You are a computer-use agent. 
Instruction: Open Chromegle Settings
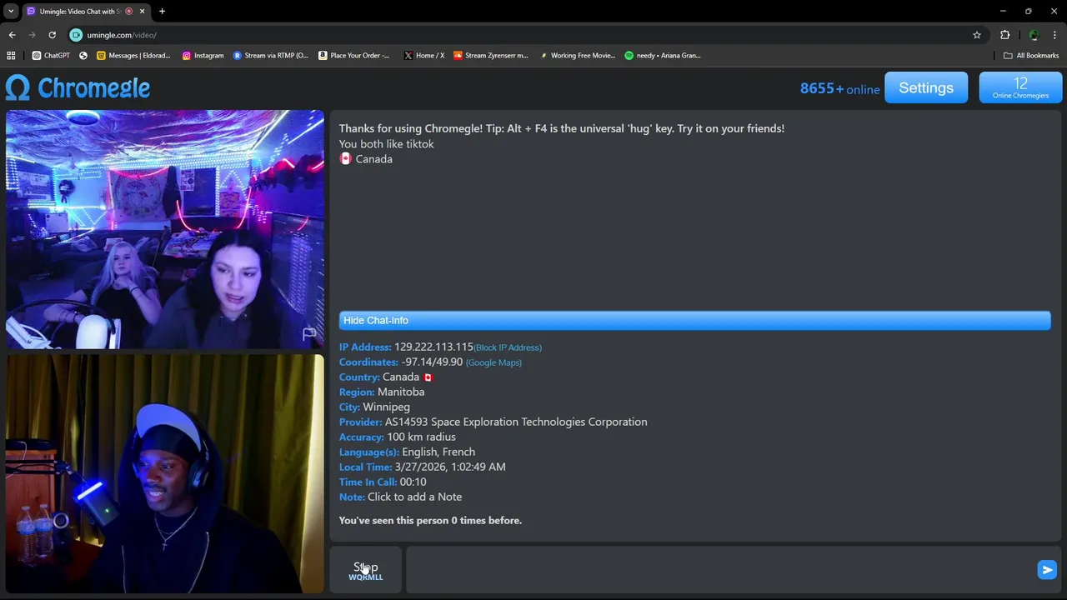(x=926, y=87)
